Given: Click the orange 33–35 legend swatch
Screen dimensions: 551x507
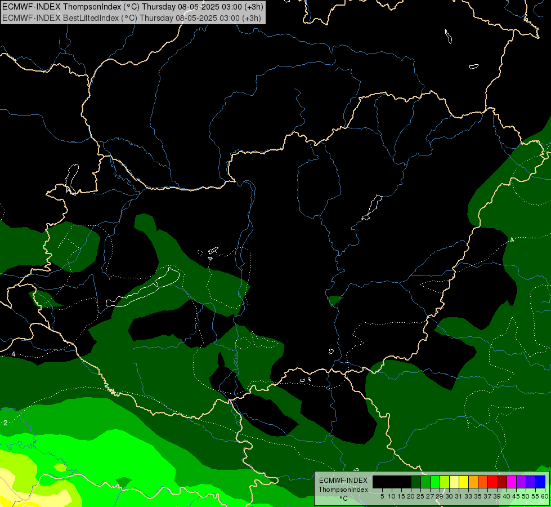Looking at the screenshot, I should tap(473, 482).
